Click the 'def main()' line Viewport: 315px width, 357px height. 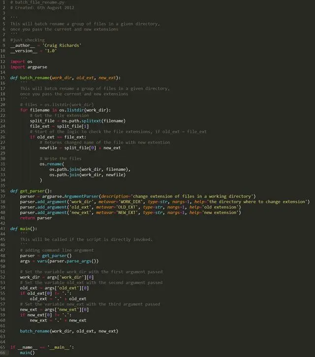click(24, 229)
